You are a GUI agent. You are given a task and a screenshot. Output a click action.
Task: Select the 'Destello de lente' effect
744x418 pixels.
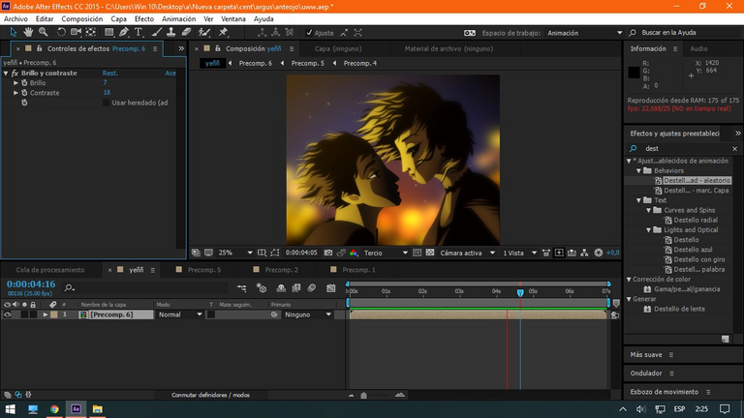tap(679, 309)
